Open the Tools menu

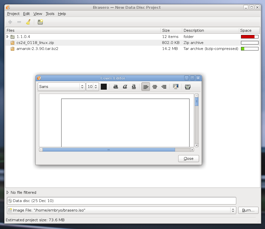click(x=50, y=14)
